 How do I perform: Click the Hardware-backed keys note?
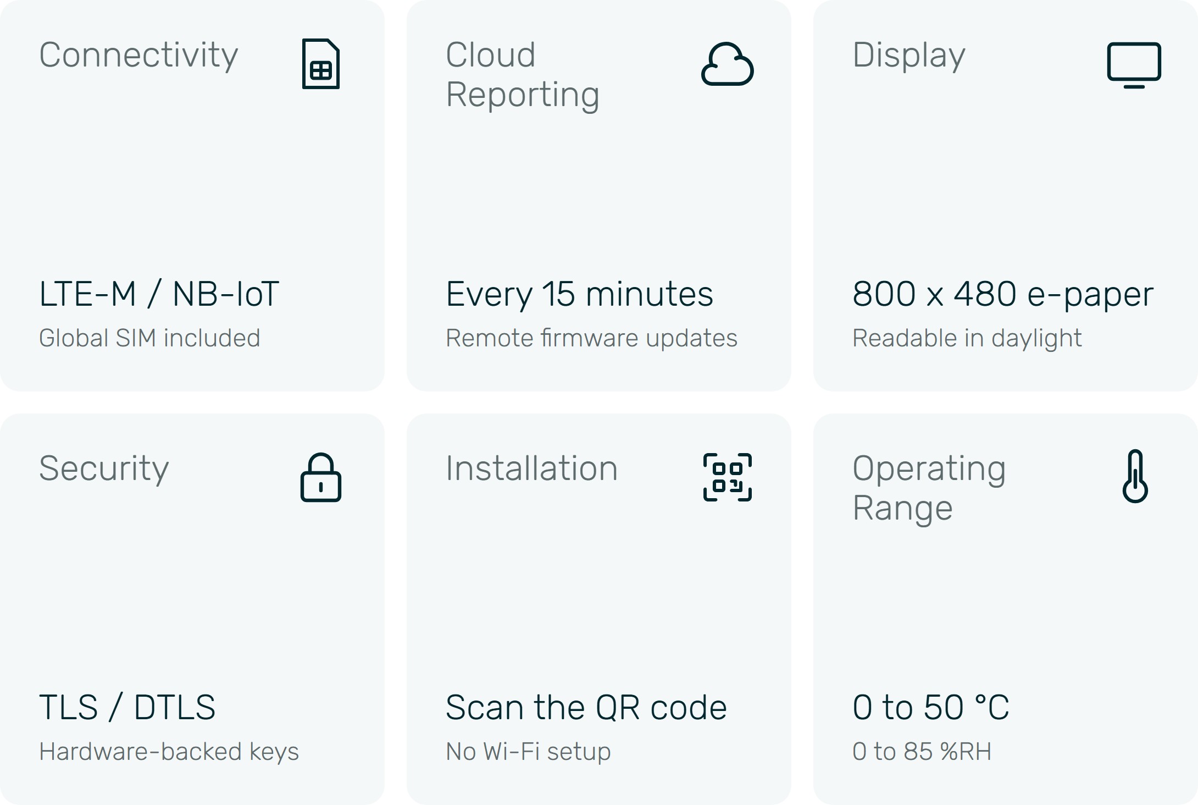pos(169,752)
